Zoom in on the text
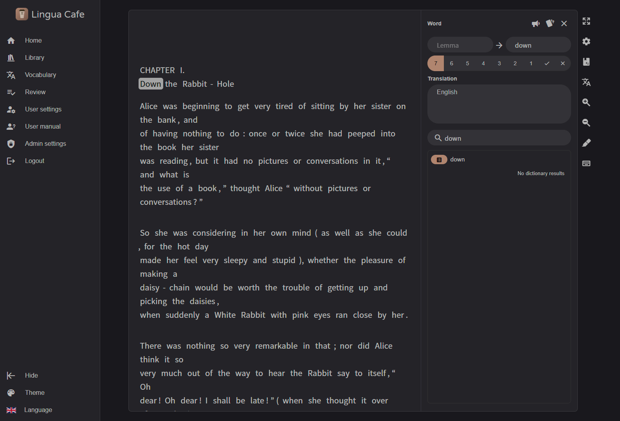 [586, 102]
